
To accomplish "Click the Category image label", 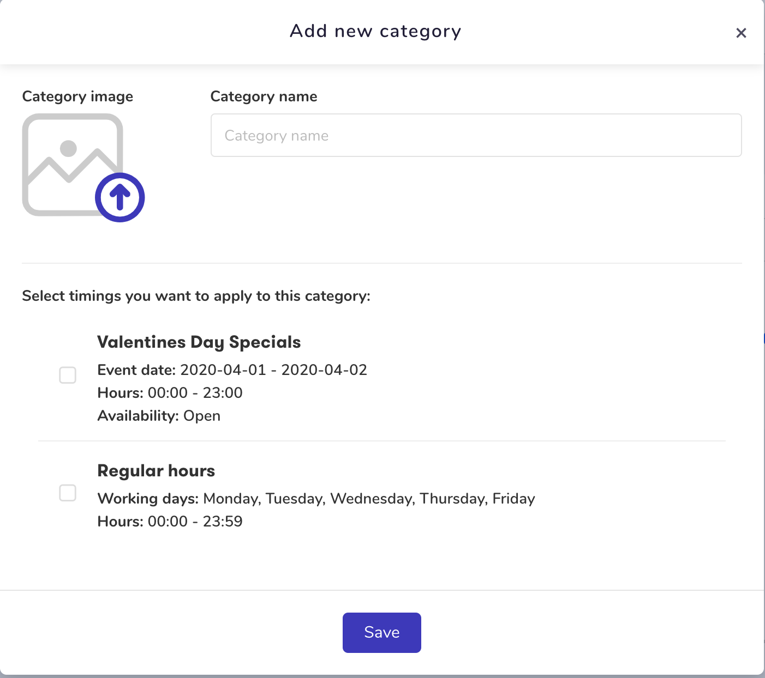I will [x=77, y=96].
